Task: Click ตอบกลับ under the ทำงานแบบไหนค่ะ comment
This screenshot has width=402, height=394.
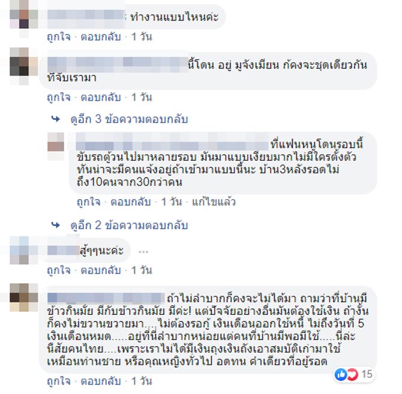Action: pos(101,37)
